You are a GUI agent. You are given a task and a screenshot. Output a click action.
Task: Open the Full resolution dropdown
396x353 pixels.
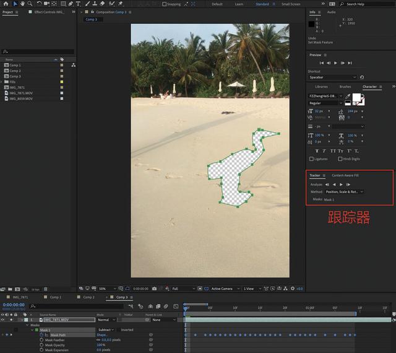point(183,289)
